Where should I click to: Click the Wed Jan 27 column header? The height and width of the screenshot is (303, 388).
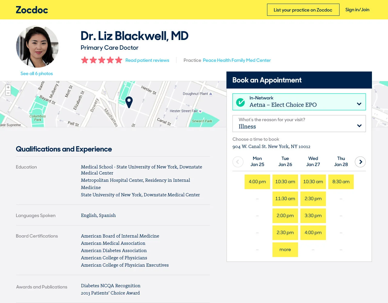tap(313, 161)
